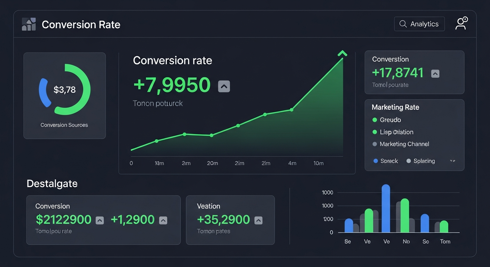Click the up-arrow icon next to $2122900
Screen dimensions: 490x267
point(100,220)
